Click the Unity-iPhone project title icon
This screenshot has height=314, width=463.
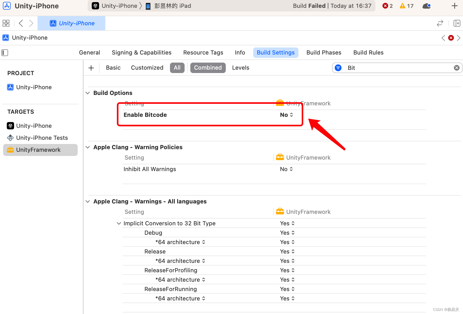click(x=7, y=6)
